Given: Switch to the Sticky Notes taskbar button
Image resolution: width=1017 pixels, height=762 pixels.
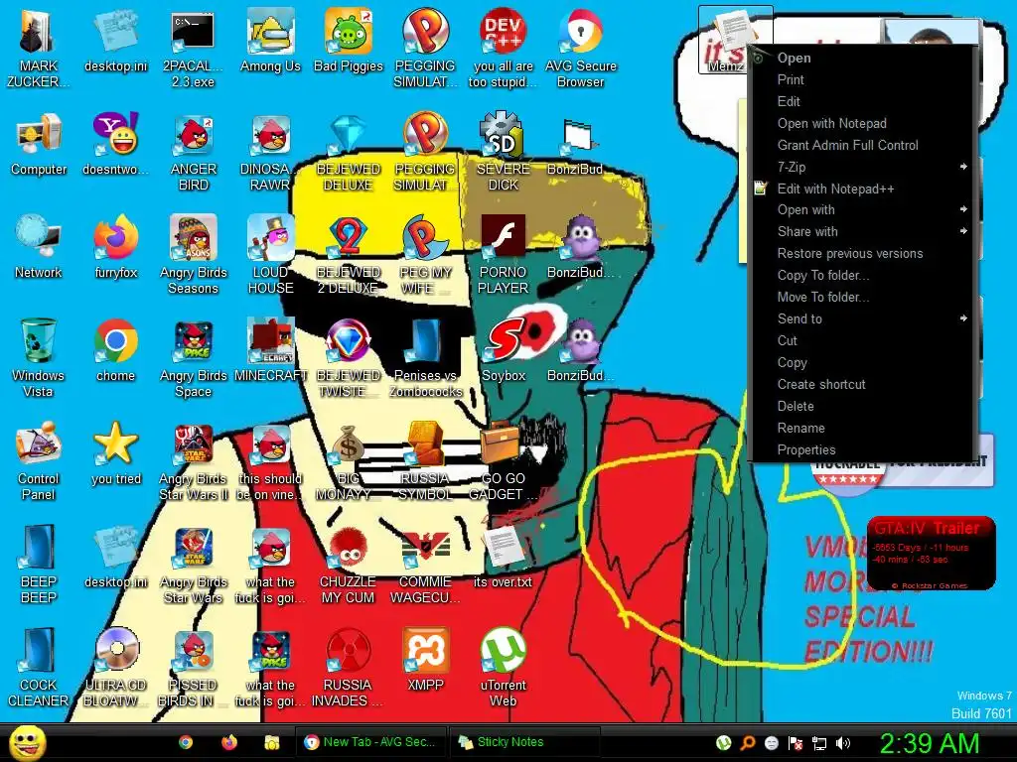Looking at the screenshot, I should [524, 742].
